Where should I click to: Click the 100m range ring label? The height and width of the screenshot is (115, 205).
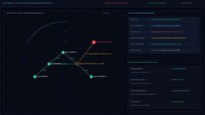tap(66, 42)
